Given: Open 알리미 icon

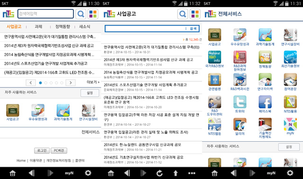Looking at the screenshot, I should (x=240, y=124).
